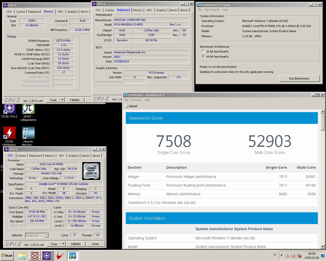
Task: Click the Core Speed value 6735.98 MHz
Action: pyautogui.click(x=37, y=212)
